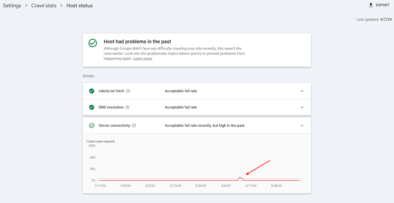Click green check icon for DNS resolution
The height and width of the screenshot is (203, 394).
point(92,107)
